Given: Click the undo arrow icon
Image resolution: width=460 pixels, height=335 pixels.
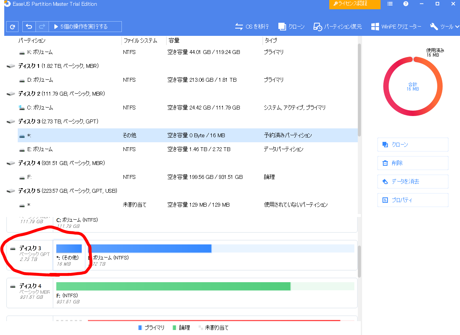Looking at the screenshot, I should (29, 27).
